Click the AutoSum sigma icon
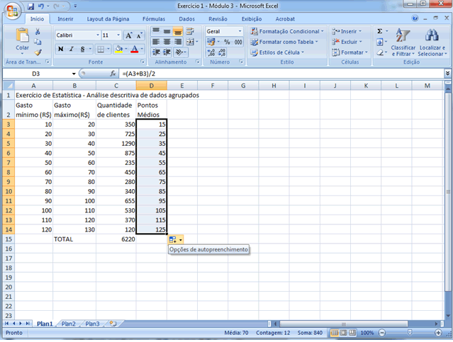 pos(380,32)
